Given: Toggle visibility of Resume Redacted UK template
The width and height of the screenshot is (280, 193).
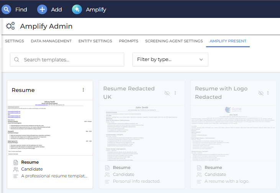Looking at the screenshot, I should tap(167, 93).
